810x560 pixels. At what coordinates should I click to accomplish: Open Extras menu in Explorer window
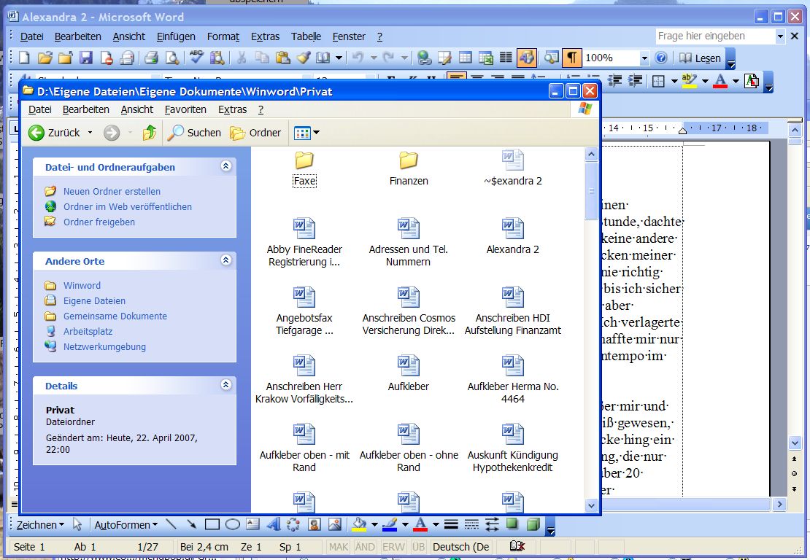tap(233, 109)
